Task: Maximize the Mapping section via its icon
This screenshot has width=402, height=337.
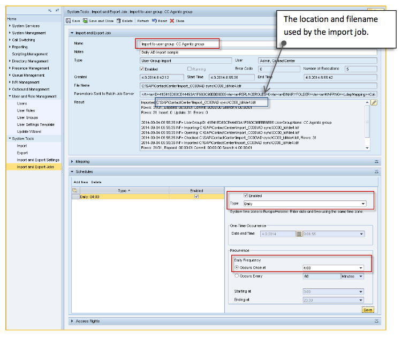Action: click(x=376, y=162)
